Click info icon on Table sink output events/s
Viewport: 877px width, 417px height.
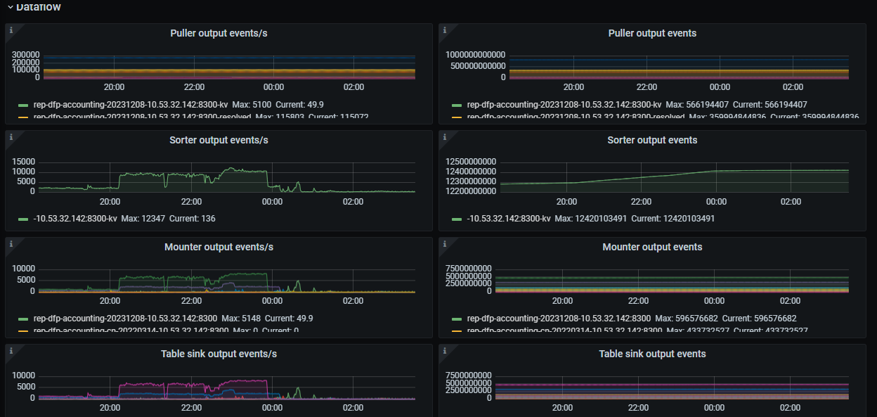pyautogui.click(x=11, y=350)
